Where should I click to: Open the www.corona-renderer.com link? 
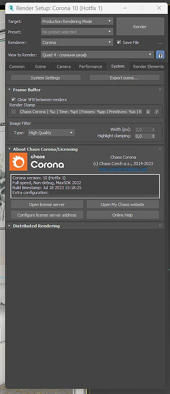123,169
